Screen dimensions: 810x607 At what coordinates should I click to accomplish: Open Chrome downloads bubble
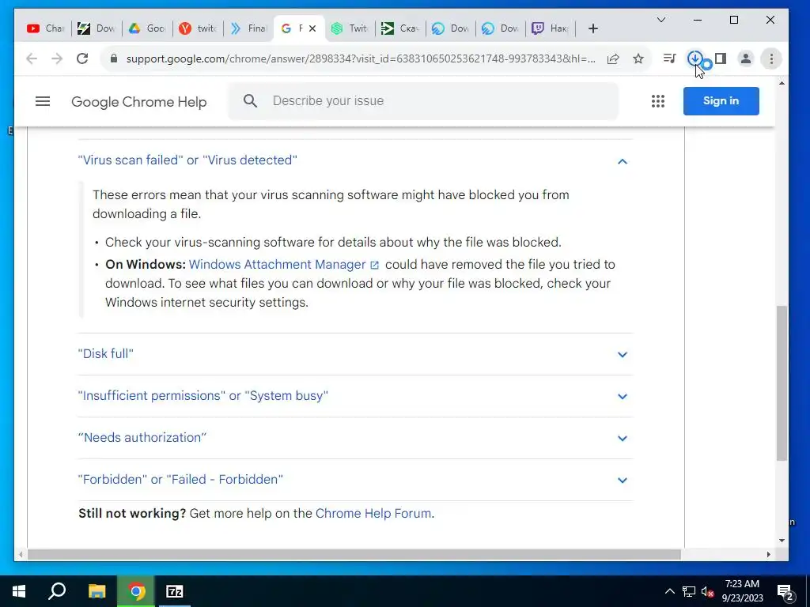tap(695, 58)
